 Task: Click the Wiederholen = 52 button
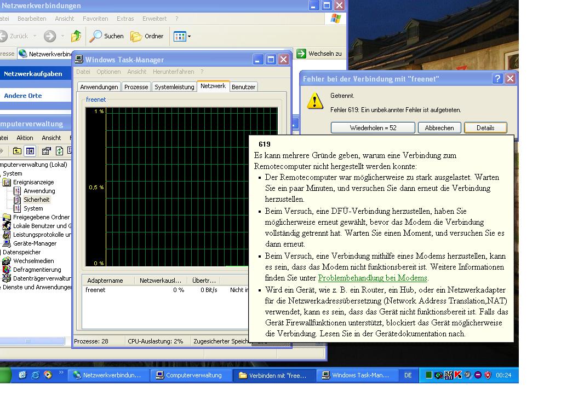pos(373,128)
